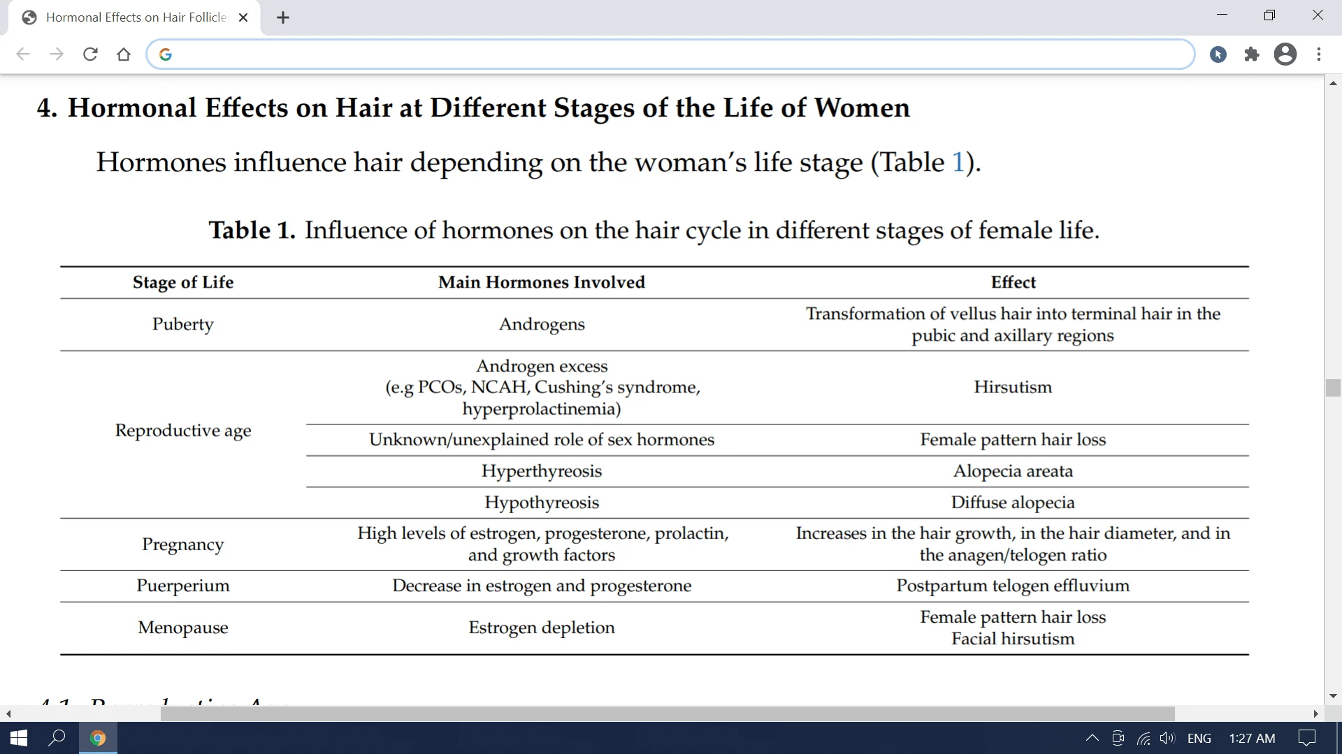Click the 'Stage of Life' column header

(183, 282)
